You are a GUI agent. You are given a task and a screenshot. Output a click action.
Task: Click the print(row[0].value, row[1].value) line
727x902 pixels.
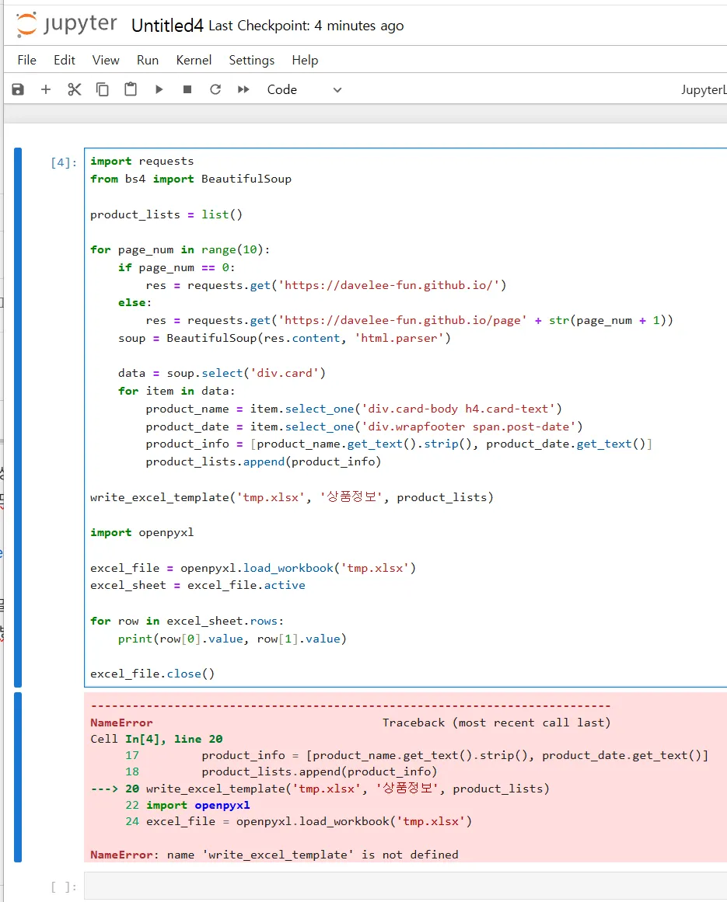click(x=232, y=639)
